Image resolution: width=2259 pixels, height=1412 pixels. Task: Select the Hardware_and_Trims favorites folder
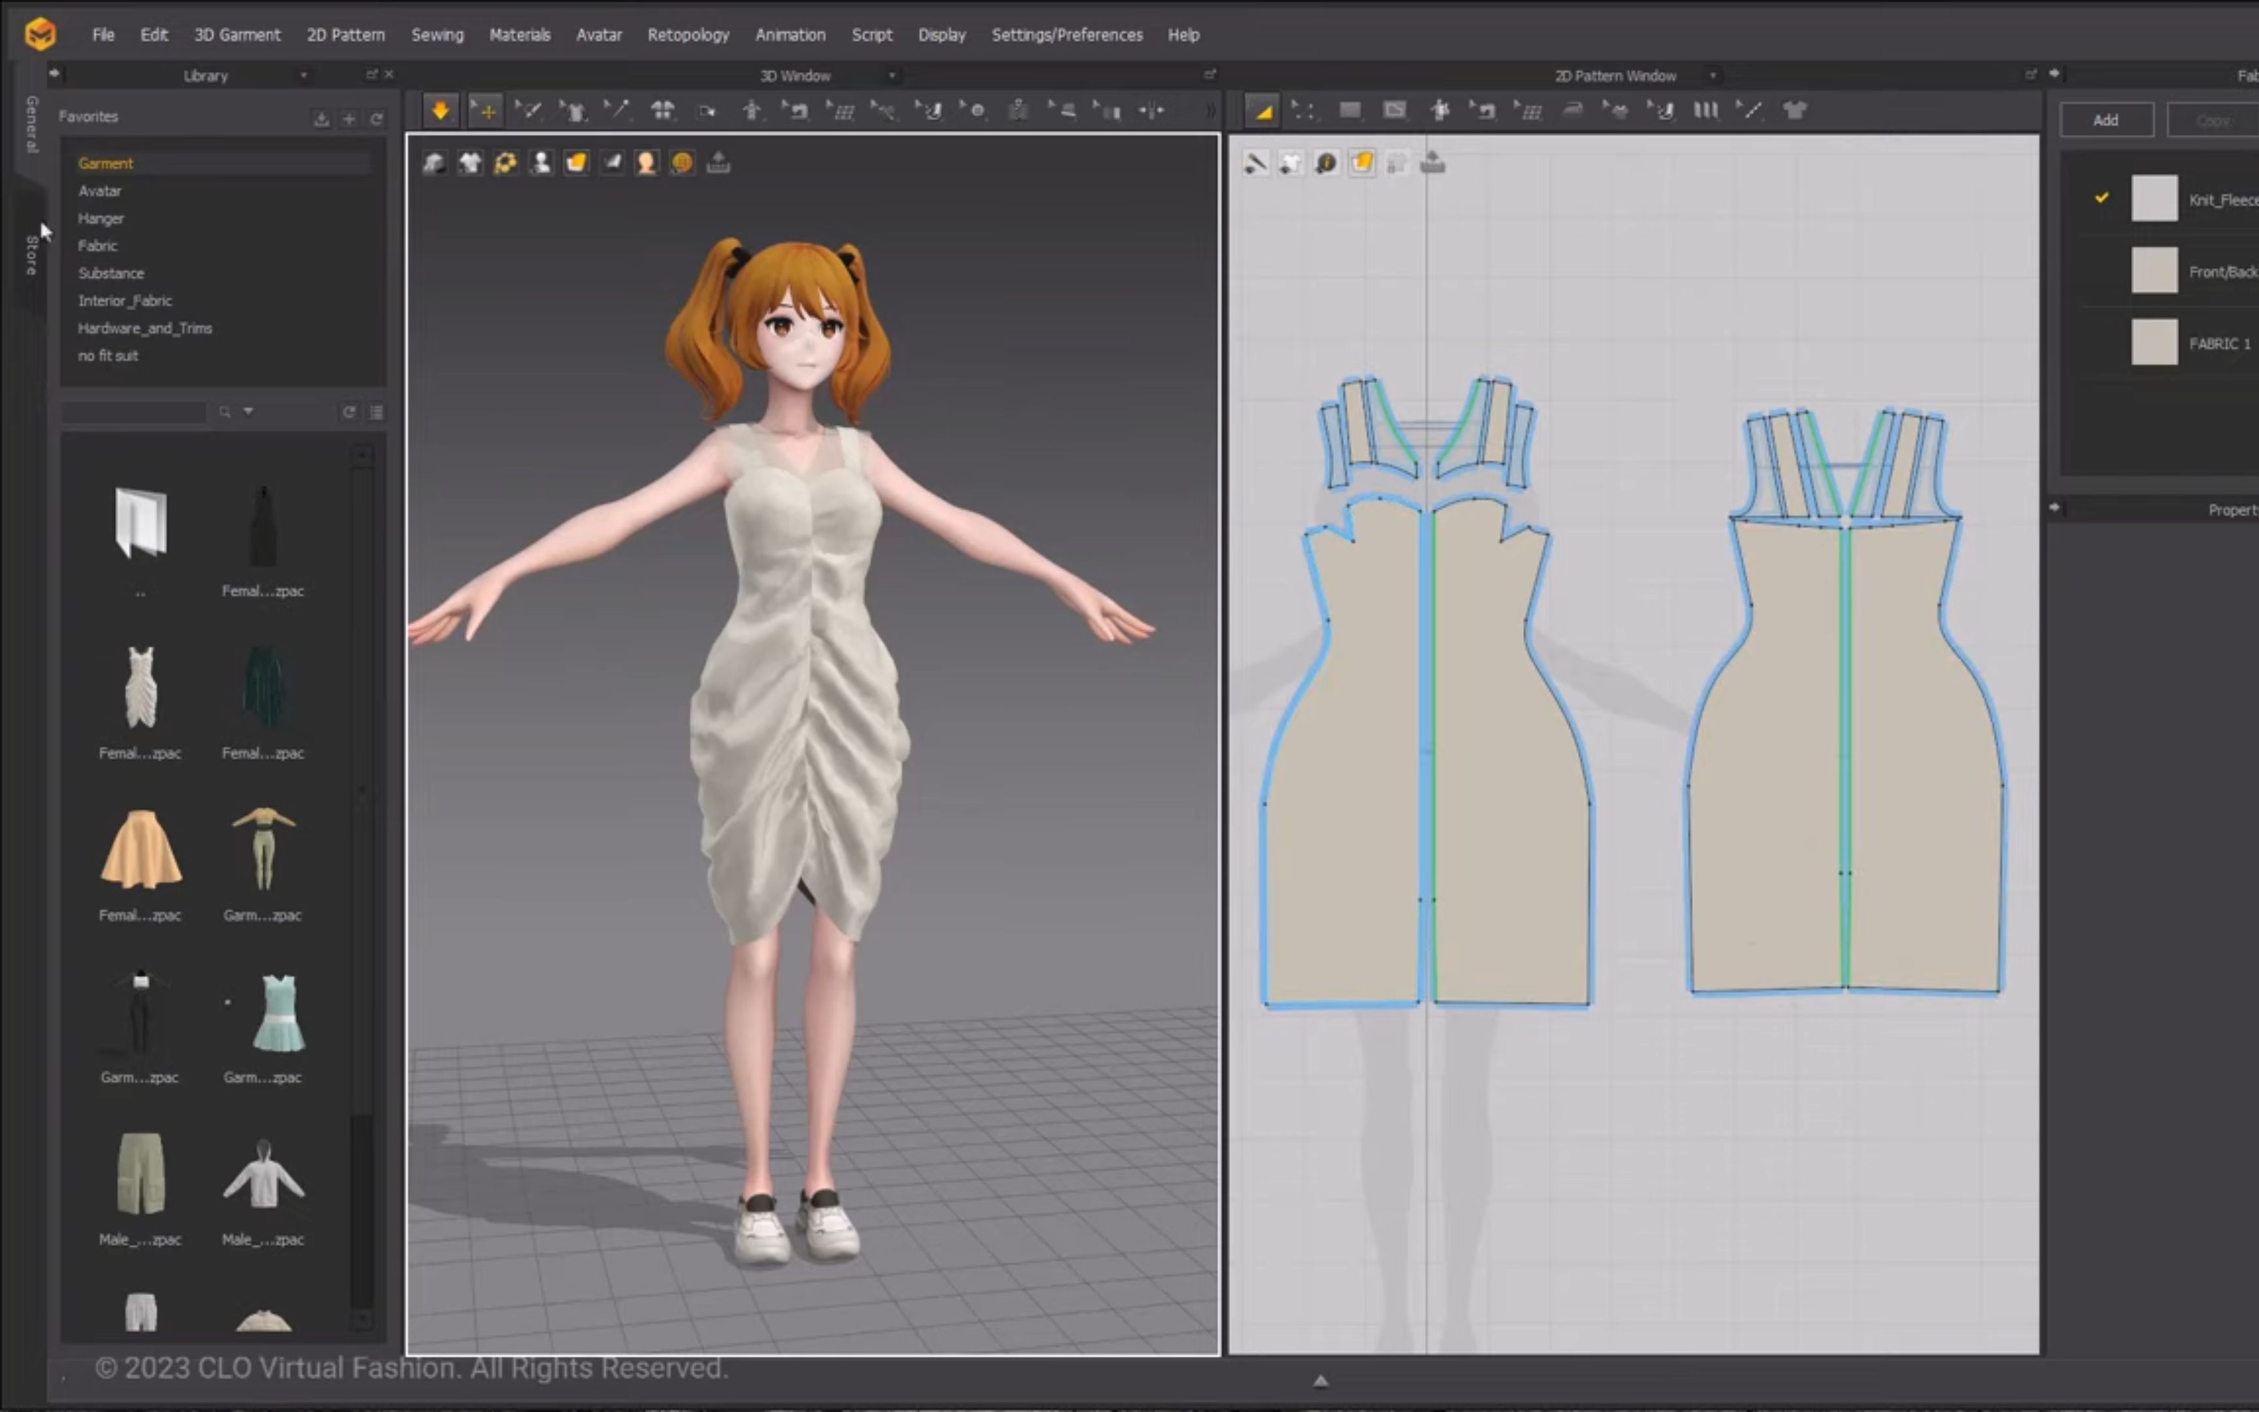click(x=144, y=328)
